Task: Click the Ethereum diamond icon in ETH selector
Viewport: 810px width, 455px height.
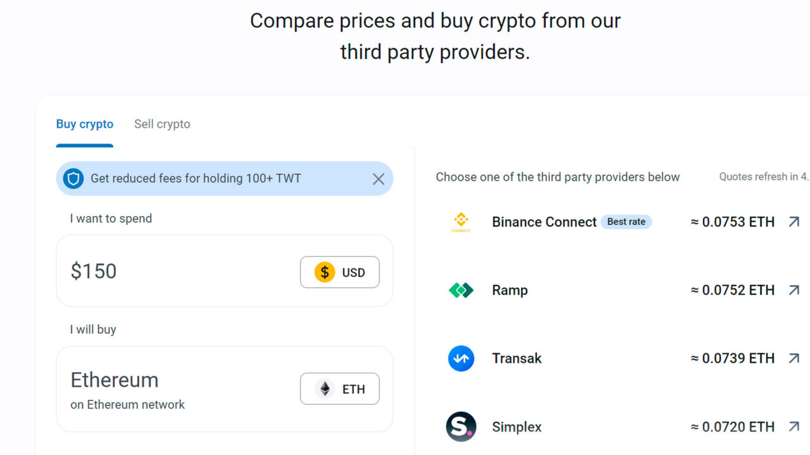Action: [x=323, y=389]
